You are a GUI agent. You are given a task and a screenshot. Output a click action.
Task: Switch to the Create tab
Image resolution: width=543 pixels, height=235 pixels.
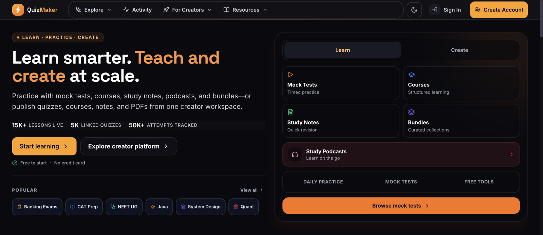coord(460,50)
